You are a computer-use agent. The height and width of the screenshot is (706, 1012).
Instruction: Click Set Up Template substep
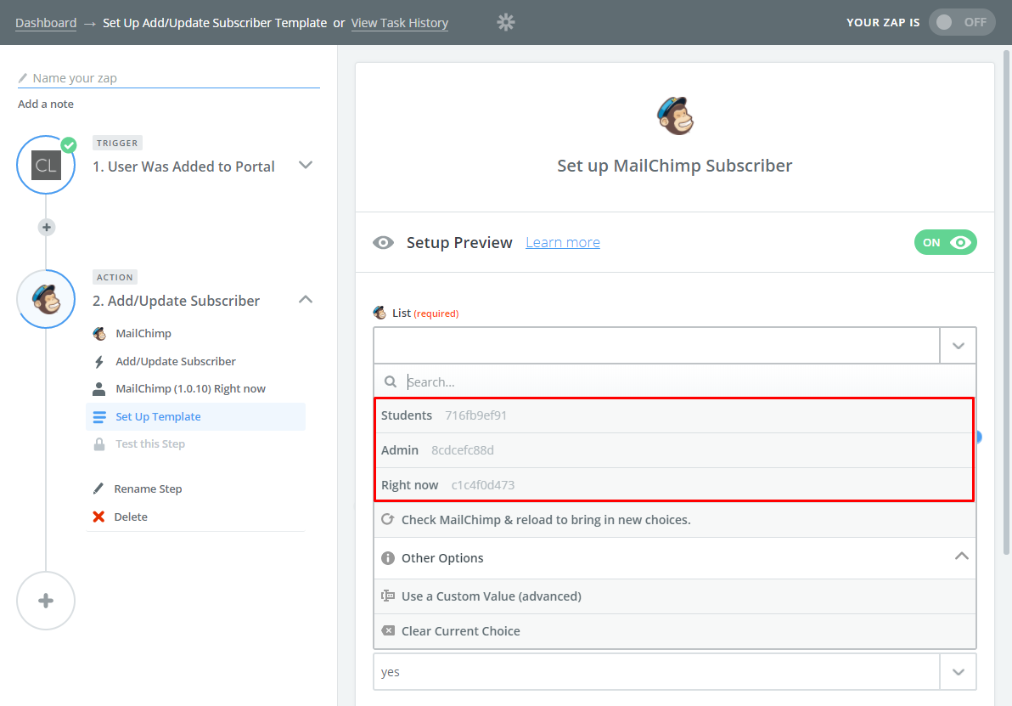pos(195,416)
